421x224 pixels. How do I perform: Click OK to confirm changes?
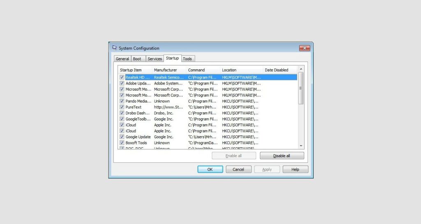pyautogui.click(x=210, y=169)
